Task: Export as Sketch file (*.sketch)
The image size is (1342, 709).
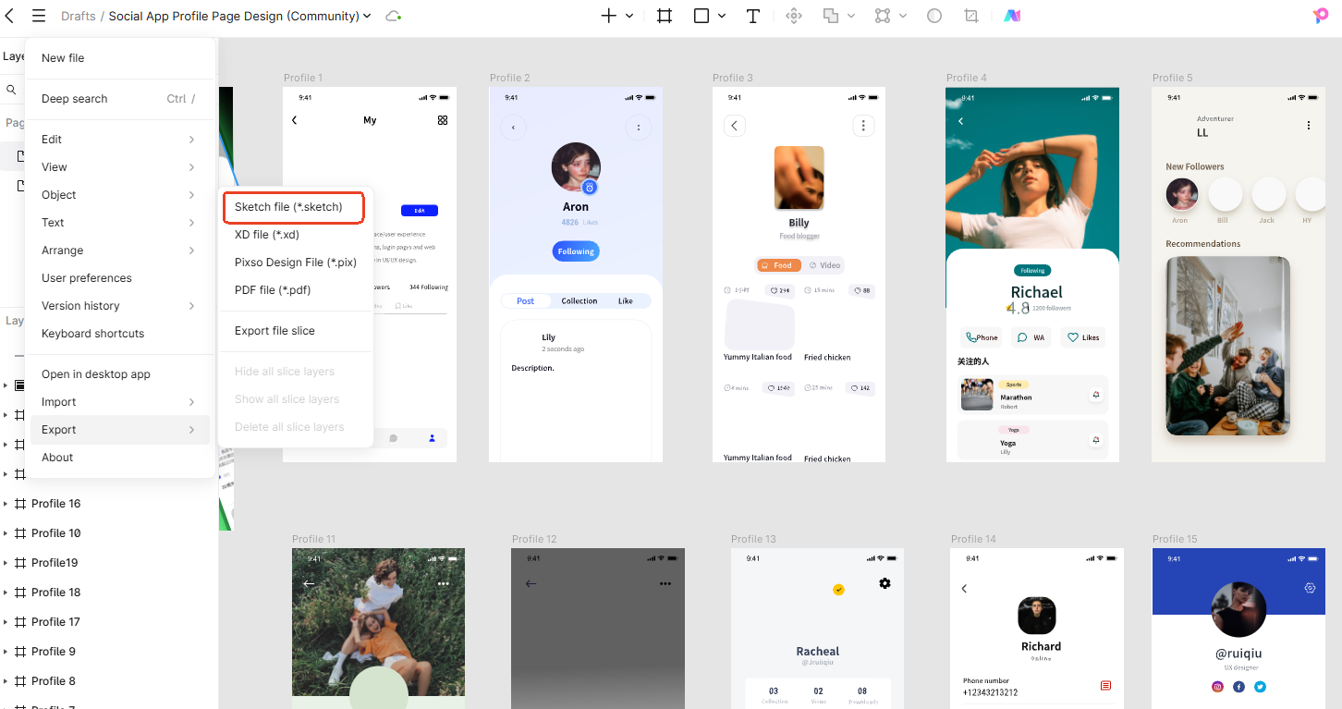Action: point(295,207)
